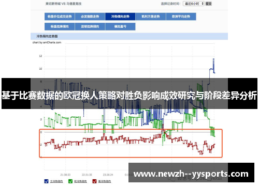Click the 'chart by amCharts.com' link
Viewport: 259px width, 187px height.
click(47, 42)
